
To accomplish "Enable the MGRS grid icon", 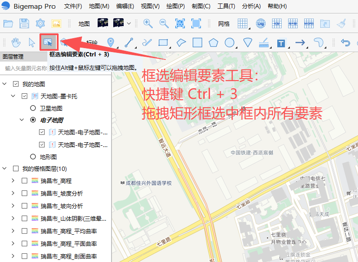I will [309, 23].
